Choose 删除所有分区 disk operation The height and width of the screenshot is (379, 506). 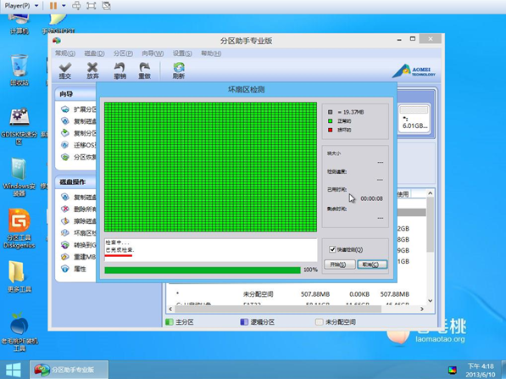click(79, 209)
